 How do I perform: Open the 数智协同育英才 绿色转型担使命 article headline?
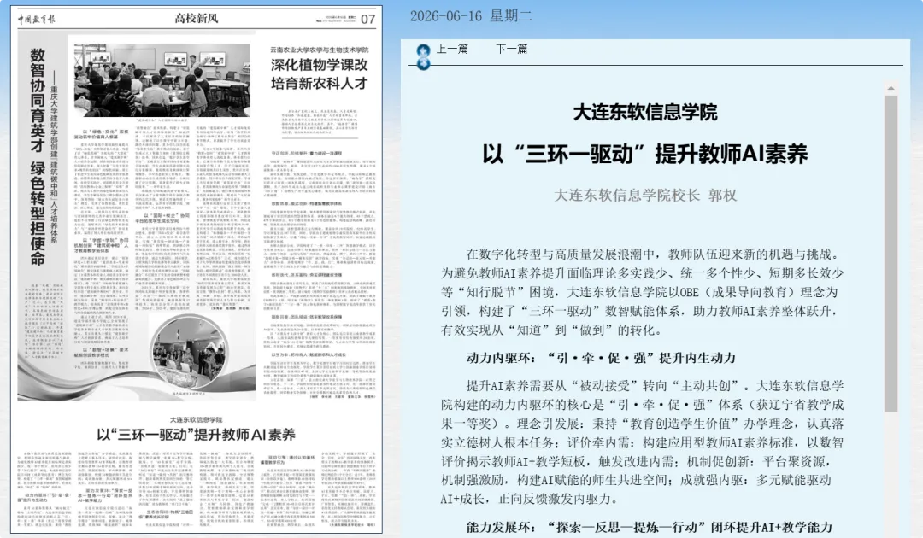coord(38,157)
